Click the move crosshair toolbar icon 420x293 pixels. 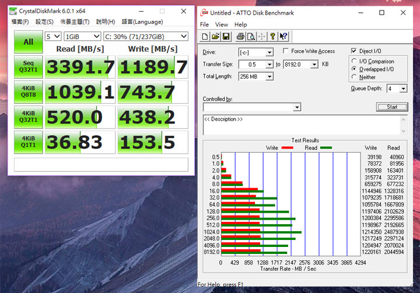(261, 37)
